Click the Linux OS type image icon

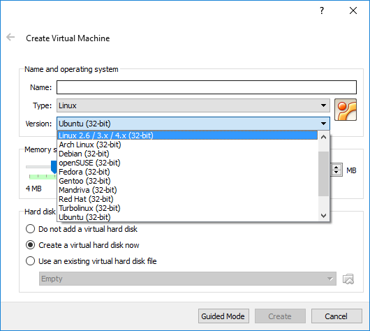[x=346, y=110]
